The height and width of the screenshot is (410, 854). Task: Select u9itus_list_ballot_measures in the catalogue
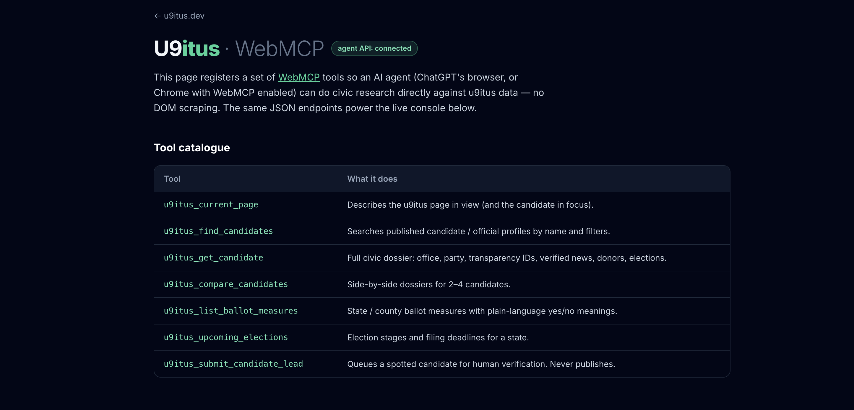[x=231, y=310]
